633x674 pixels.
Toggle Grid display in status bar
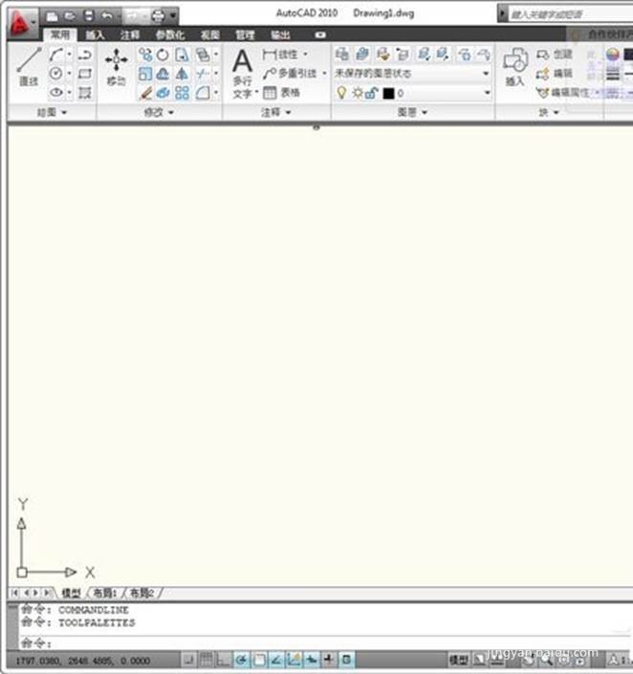pyautogui.click(x=206, y=660)
